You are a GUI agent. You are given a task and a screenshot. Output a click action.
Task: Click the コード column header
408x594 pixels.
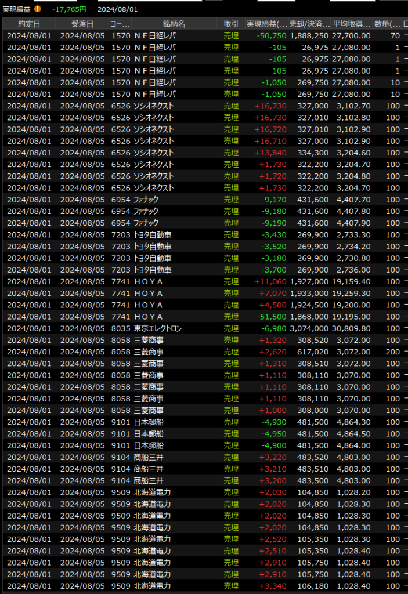[120, 24]
